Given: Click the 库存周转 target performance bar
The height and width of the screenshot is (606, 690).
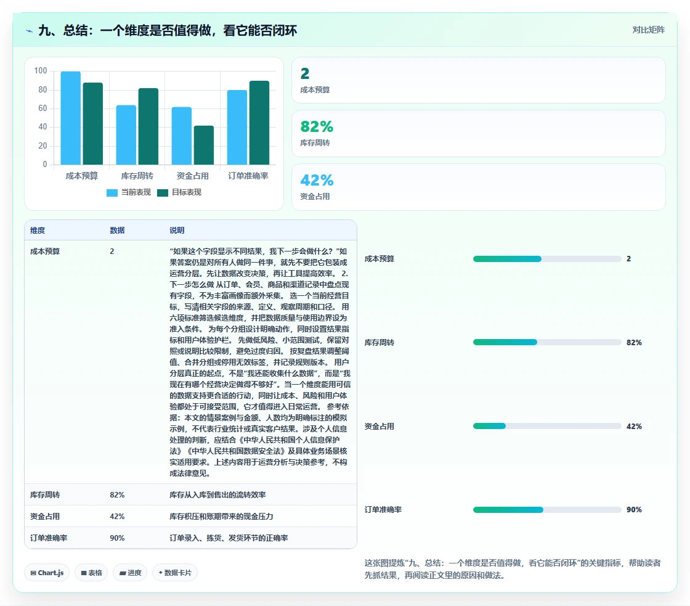Looking at the screenshot, I should tap(148, 126).
